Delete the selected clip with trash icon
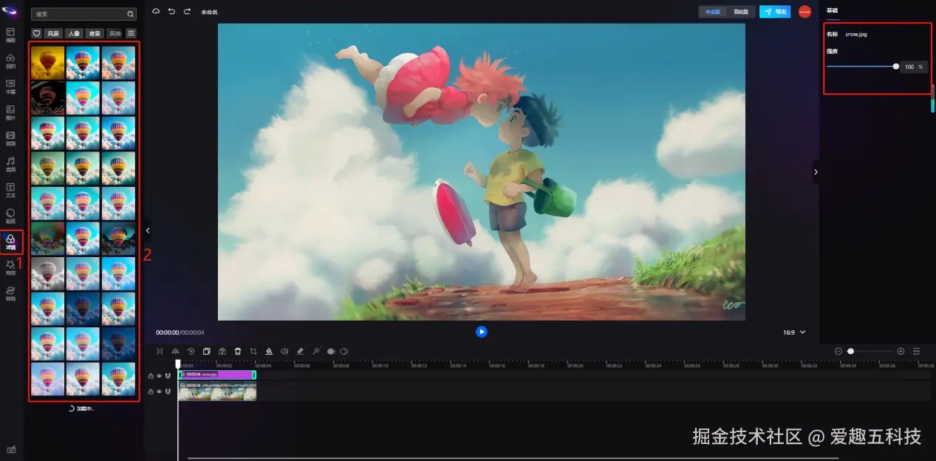This screenshot has width=936, height=461. click(238, 352)
